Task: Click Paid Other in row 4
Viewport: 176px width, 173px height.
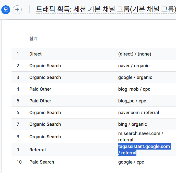Action: pyautogui.click(x=40, y=89)
